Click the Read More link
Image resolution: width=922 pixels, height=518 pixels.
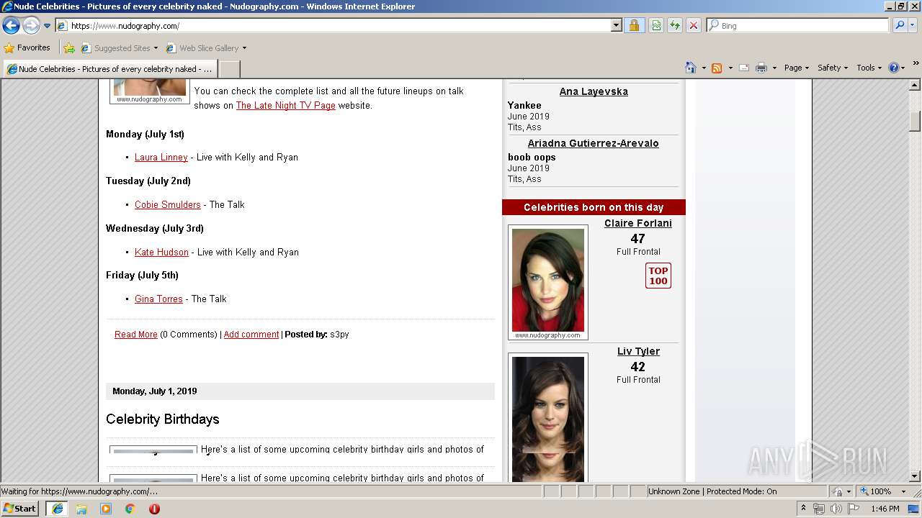(135, 334)
